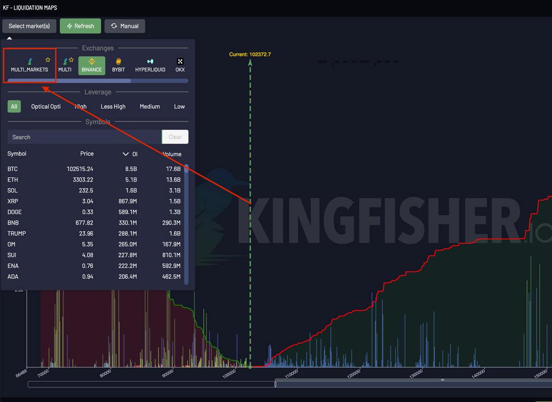Click the symbols list vertical scrollbar

(186, 224)
